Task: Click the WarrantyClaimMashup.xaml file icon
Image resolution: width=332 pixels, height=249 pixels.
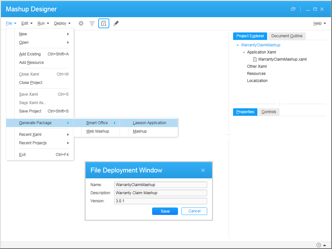Action: 255,59
